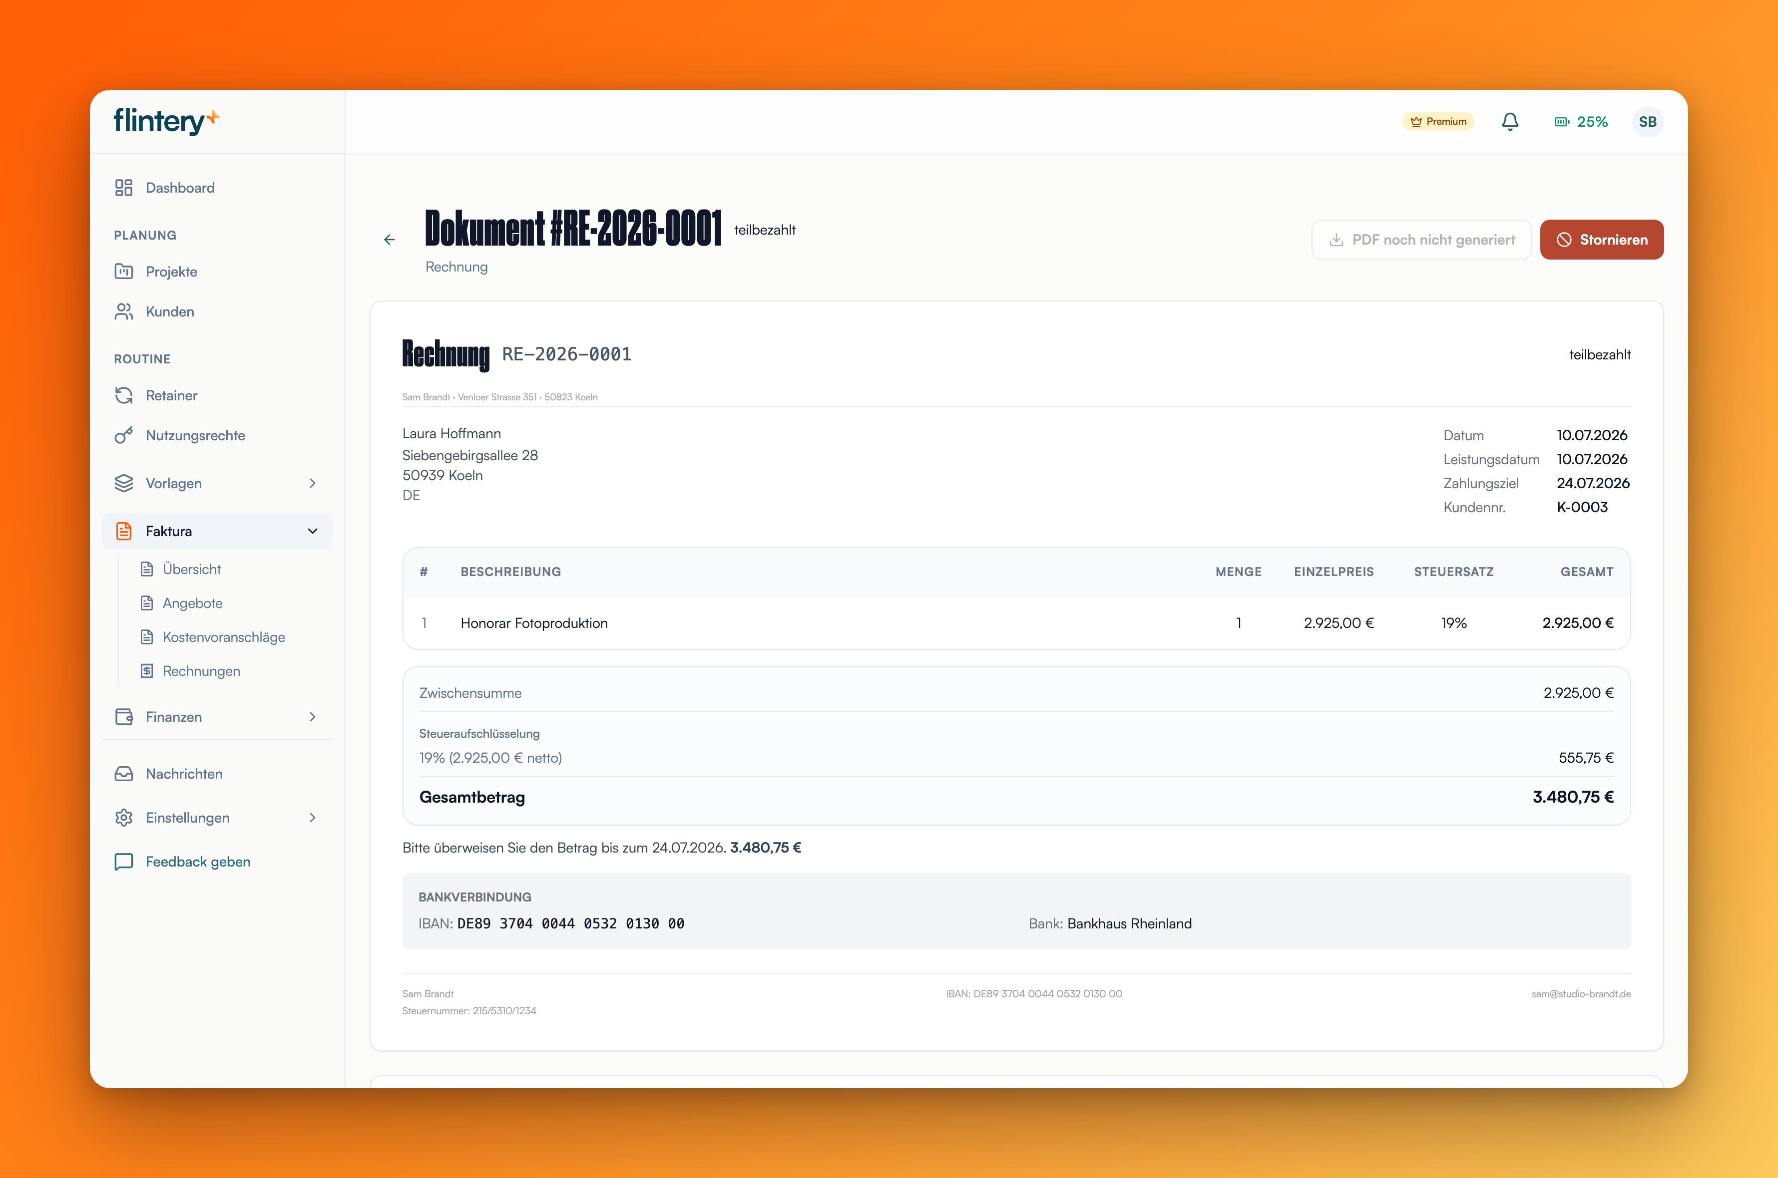1778x1178 pixels.
Task: Click email sam@studio-brandt.de in footer
Action: pos(1581,994)
